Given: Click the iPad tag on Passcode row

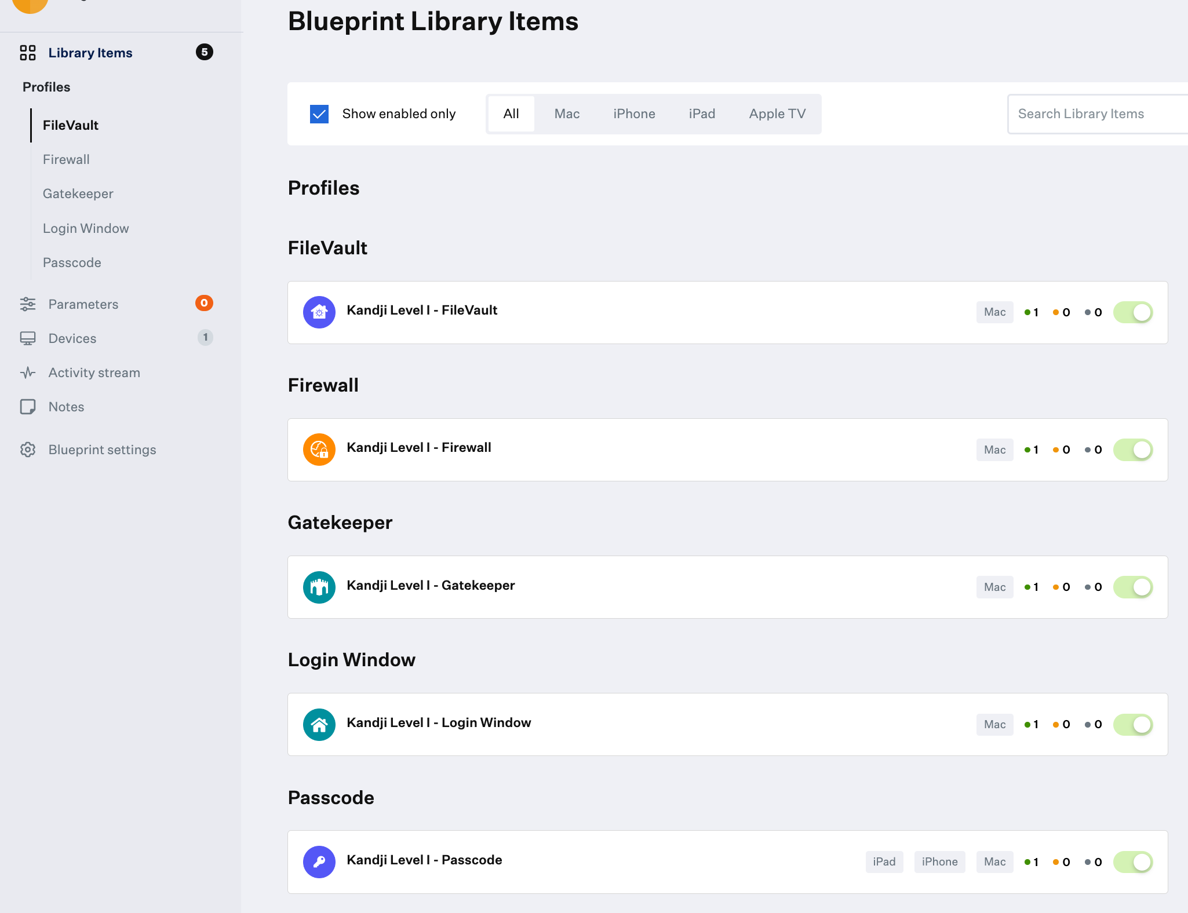Looking at the screenshot, I should 884,862.
